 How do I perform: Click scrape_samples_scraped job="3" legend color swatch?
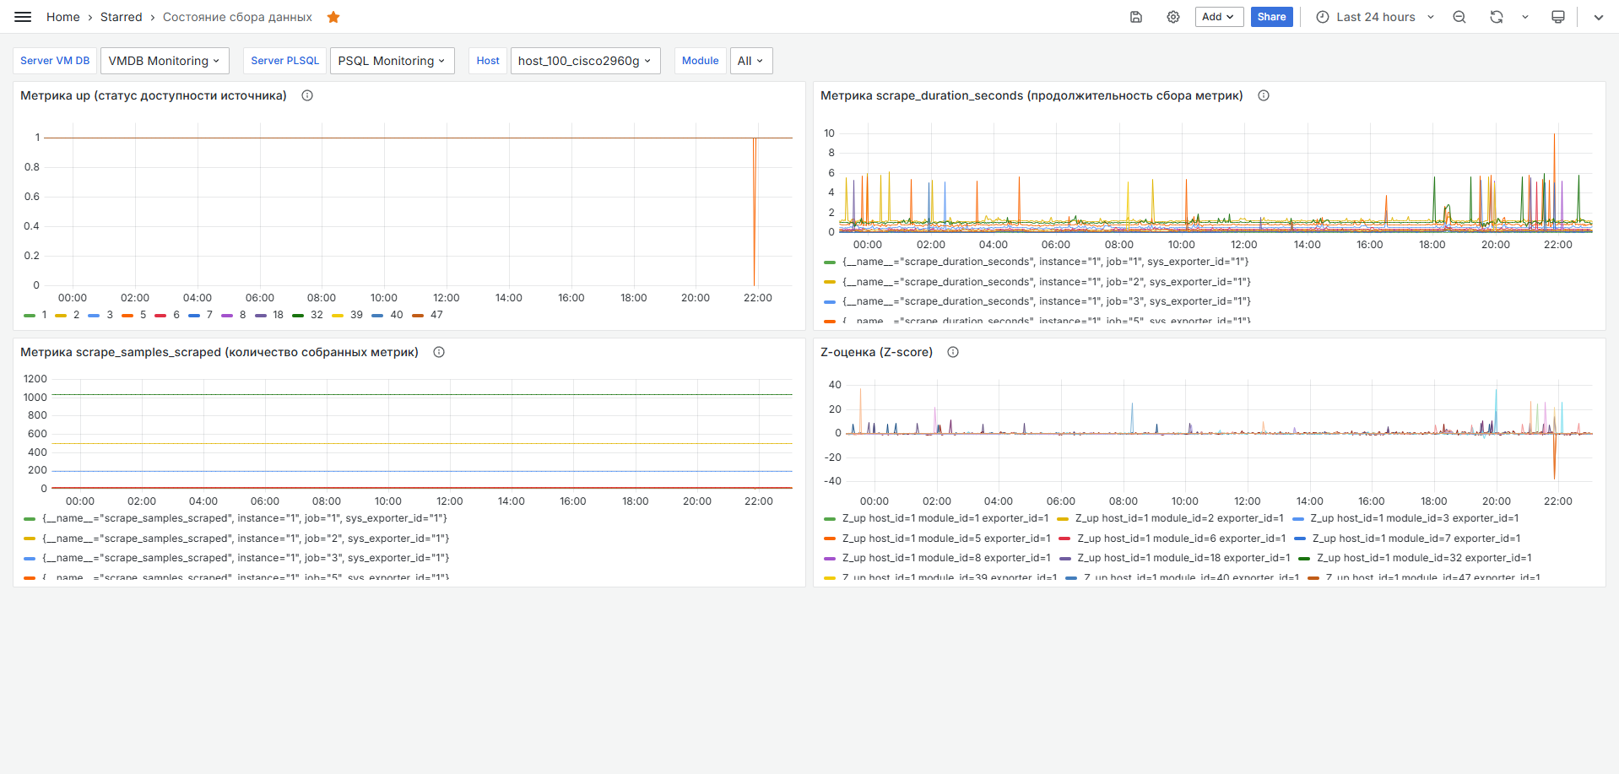pos(30,558)
